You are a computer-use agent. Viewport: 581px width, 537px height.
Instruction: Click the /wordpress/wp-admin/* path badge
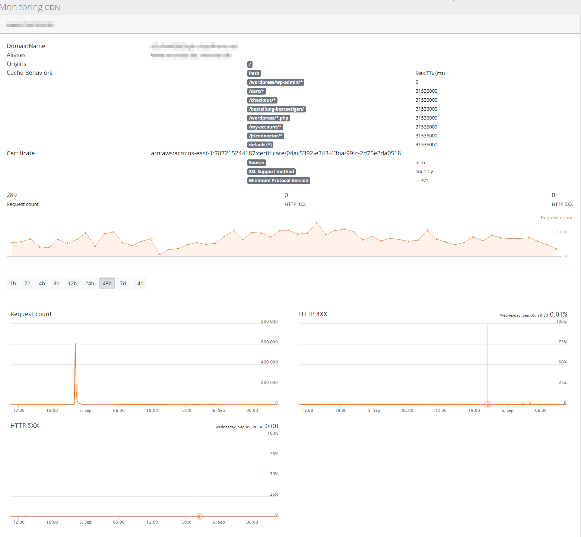[276, 82]
